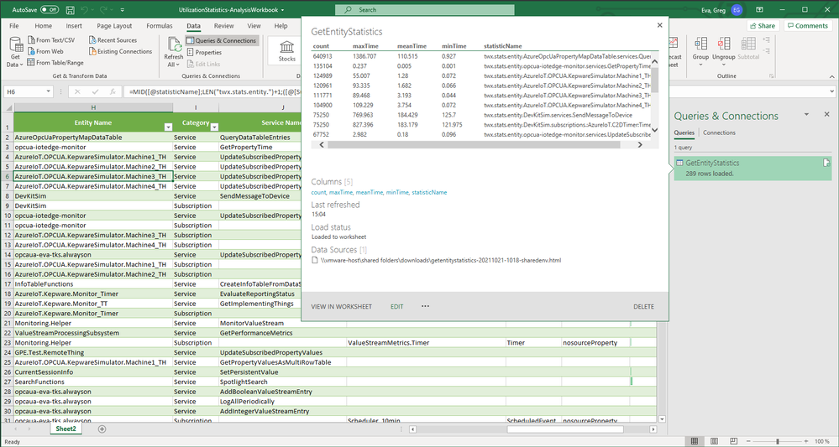The image size is (839, 447).
Task: Open the Queries & Connections pane options dropdown
Action: 807,114
